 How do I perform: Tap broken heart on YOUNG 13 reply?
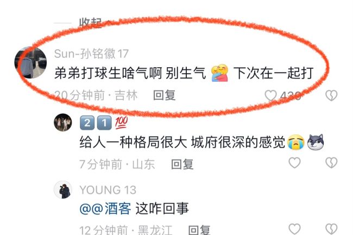click(331, 229)
